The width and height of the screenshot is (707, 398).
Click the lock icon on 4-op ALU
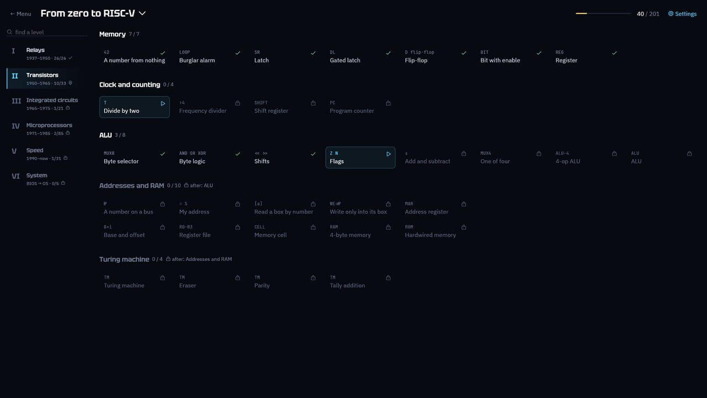coord(614,154)
